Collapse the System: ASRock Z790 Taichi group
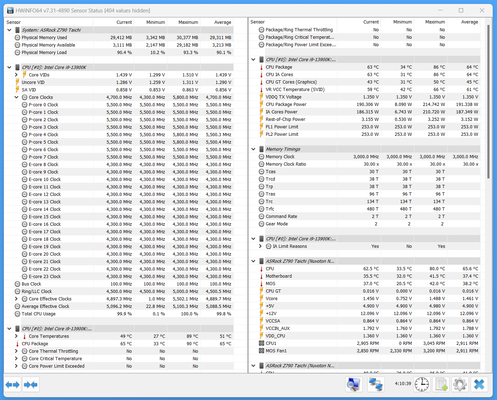 (x=9, y=30)
